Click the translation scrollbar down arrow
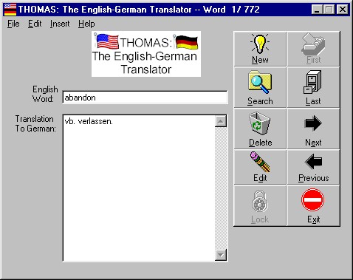 (221, 254)
